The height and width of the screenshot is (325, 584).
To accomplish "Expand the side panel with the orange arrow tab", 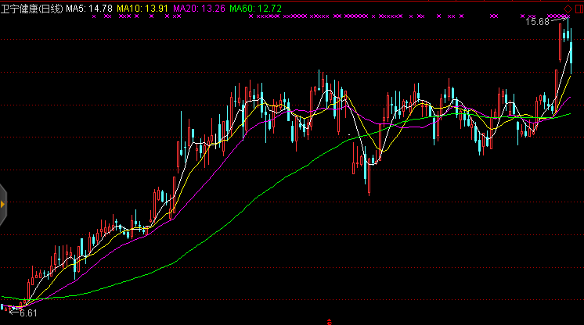I will click(x=3, y=204).
